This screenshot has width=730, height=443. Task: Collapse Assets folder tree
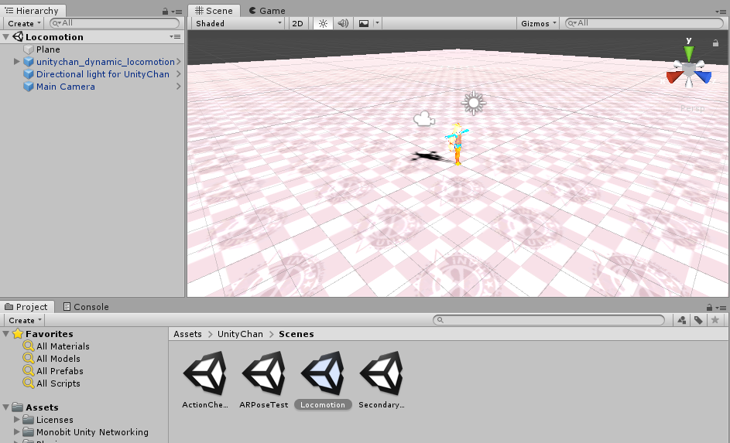coord(6,407)
